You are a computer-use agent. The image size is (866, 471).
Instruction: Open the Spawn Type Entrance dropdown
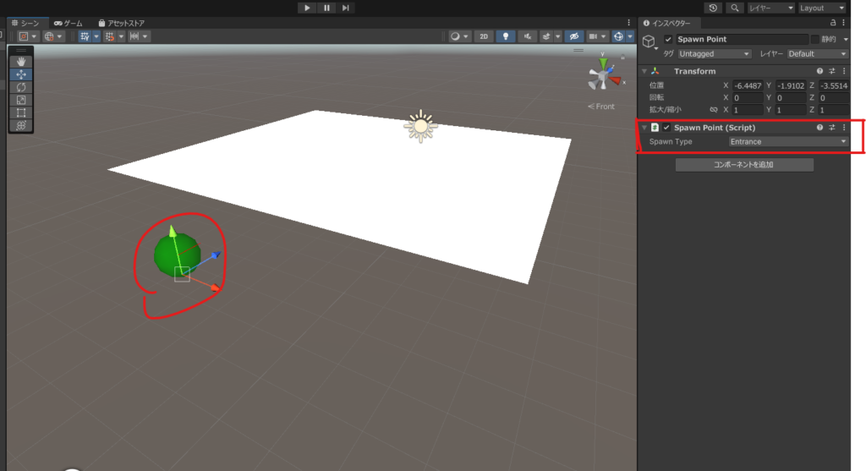(788, 141)
